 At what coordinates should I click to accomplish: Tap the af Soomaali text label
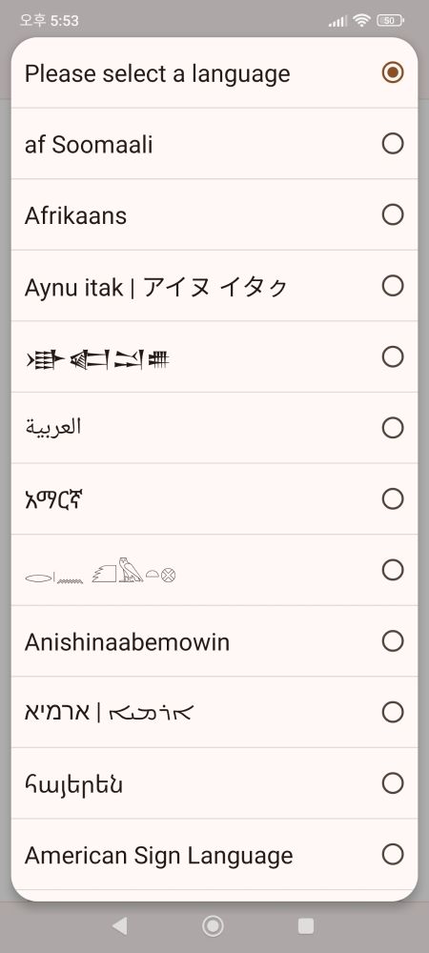point(89,145)
